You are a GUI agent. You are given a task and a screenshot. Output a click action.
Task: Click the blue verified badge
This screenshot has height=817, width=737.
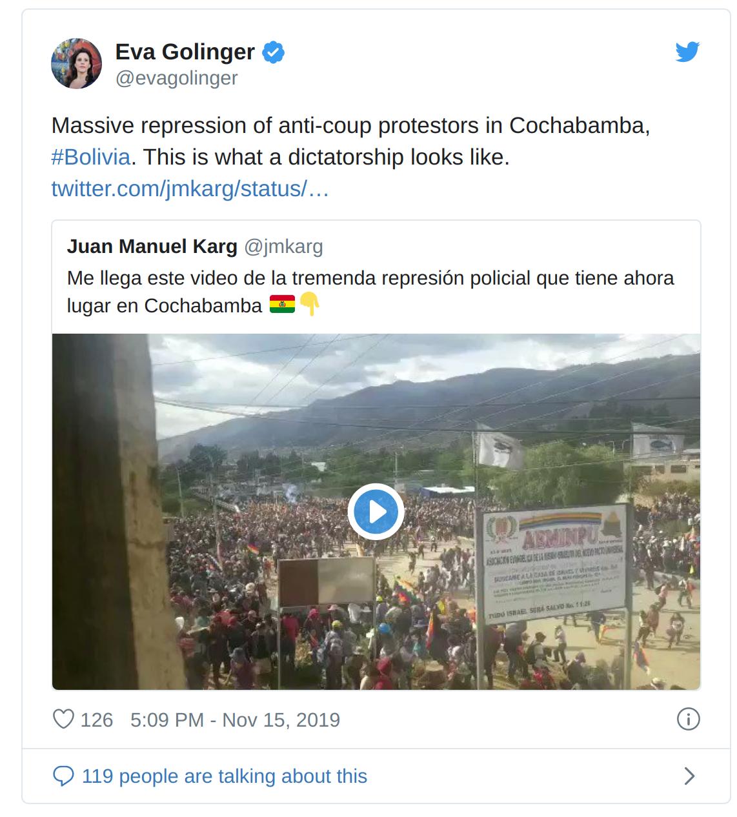tap(274, 52)
